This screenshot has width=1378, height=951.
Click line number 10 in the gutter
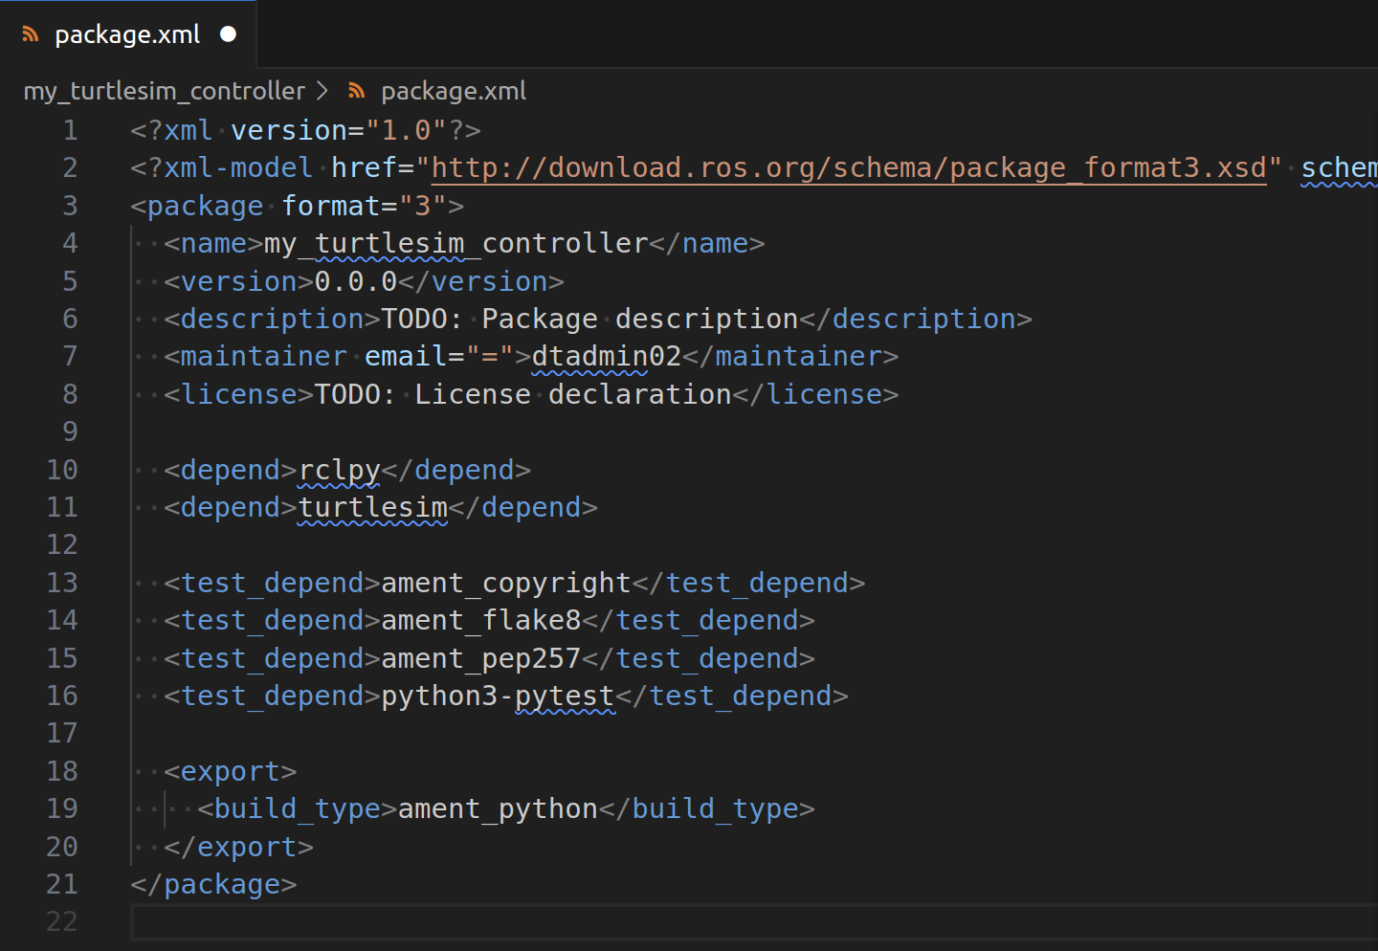pyautogui.click(x=62, y=469)
